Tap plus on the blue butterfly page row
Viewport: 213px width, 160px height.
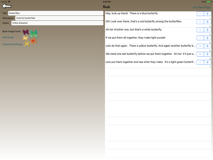pyautogui.click(x=208, y=14)
